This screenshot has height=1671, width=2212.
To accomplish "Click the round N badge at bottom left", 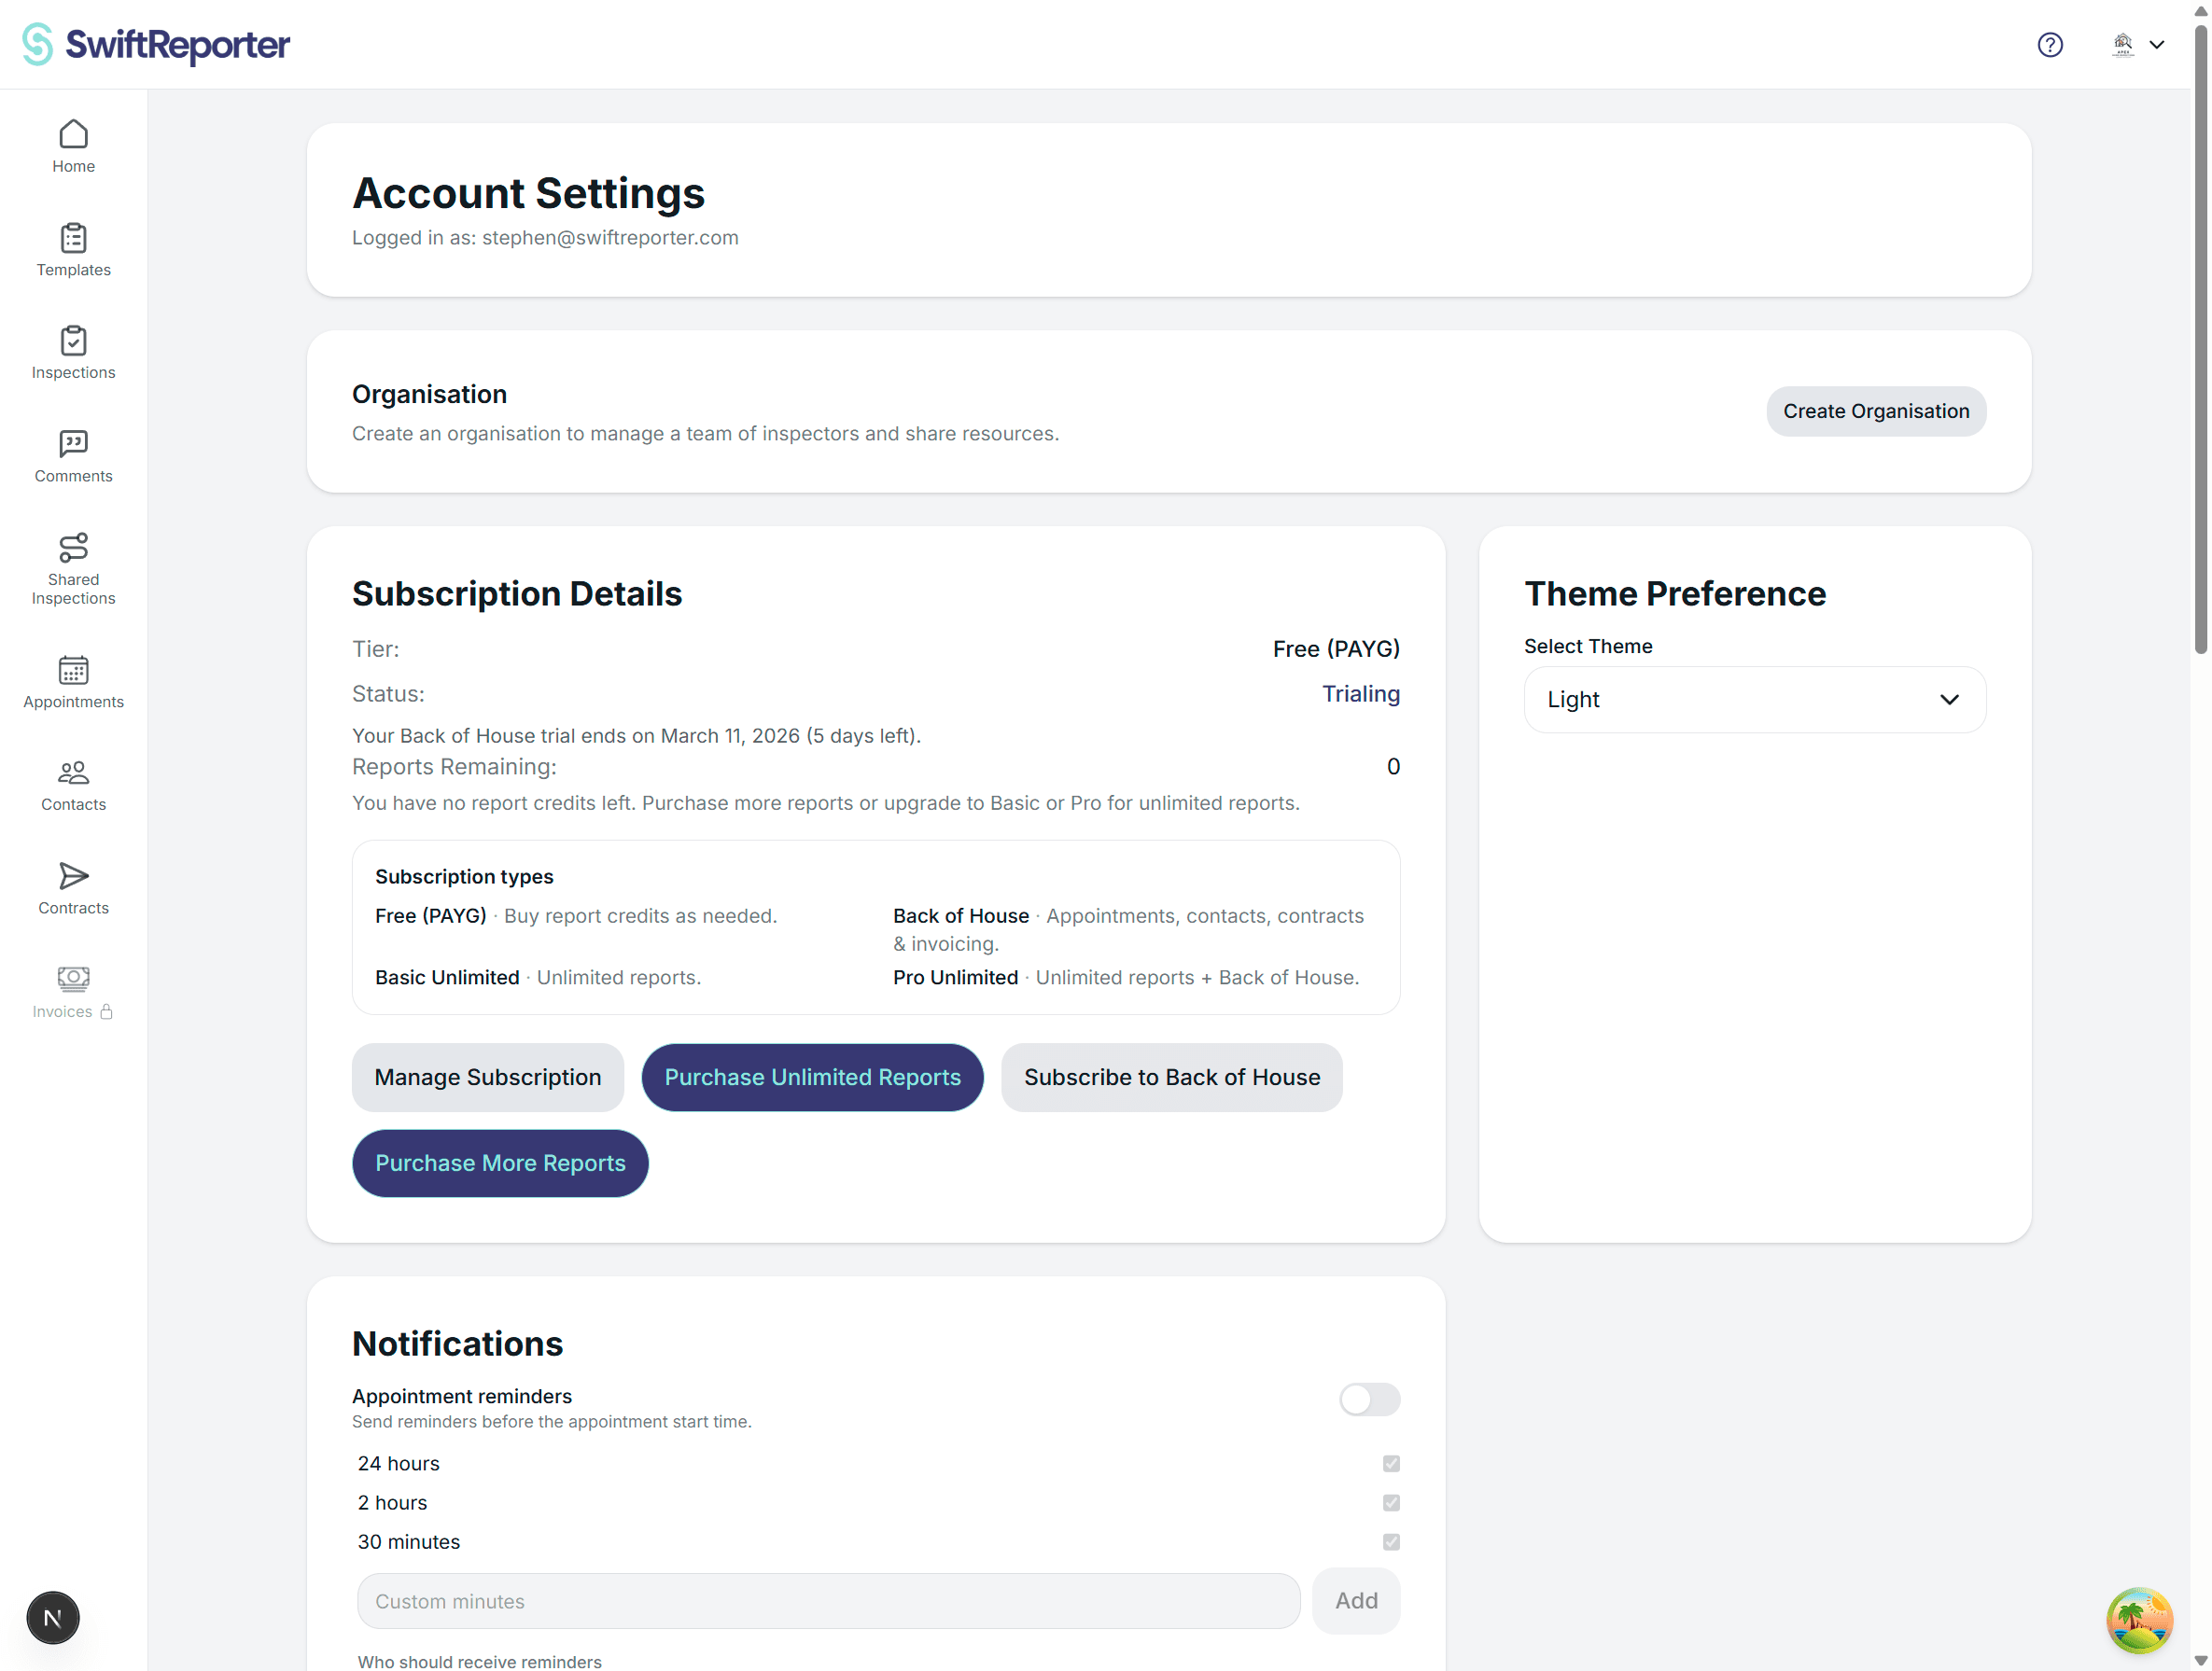I will pos(53,1617).
